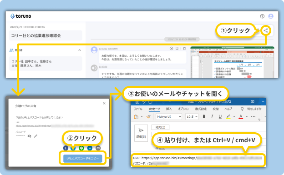Click in the pasted URL email body

tap(198, 160)
